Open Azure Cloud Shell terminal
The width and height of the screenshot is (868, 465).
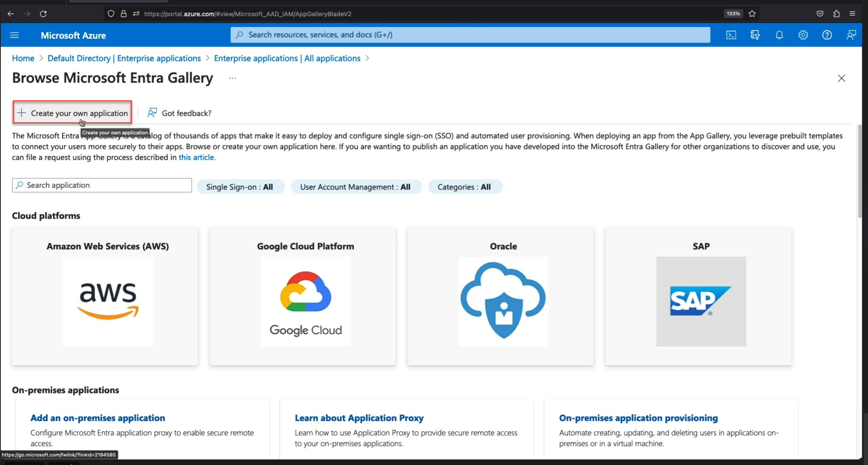pyautogui.click(x=732, y=35)
